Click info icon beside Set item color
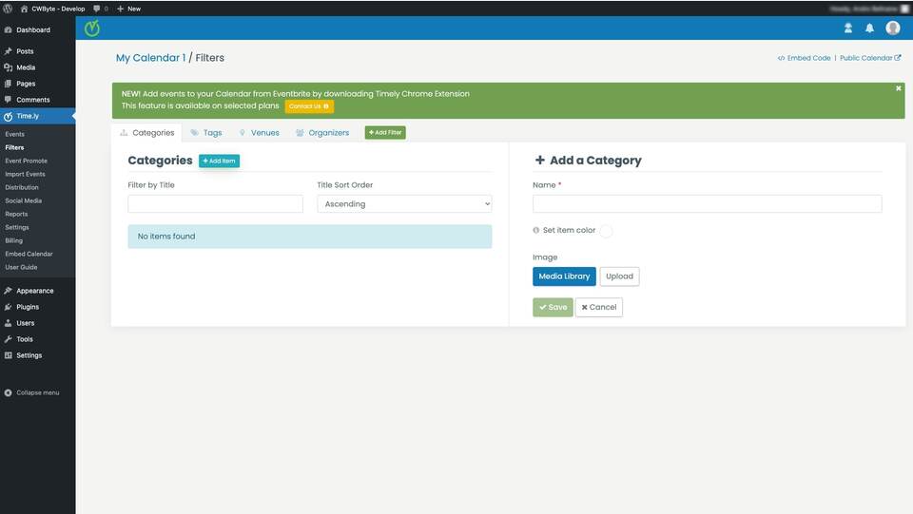The height and width of the screenshot is (514, 913). coord(535,230)
